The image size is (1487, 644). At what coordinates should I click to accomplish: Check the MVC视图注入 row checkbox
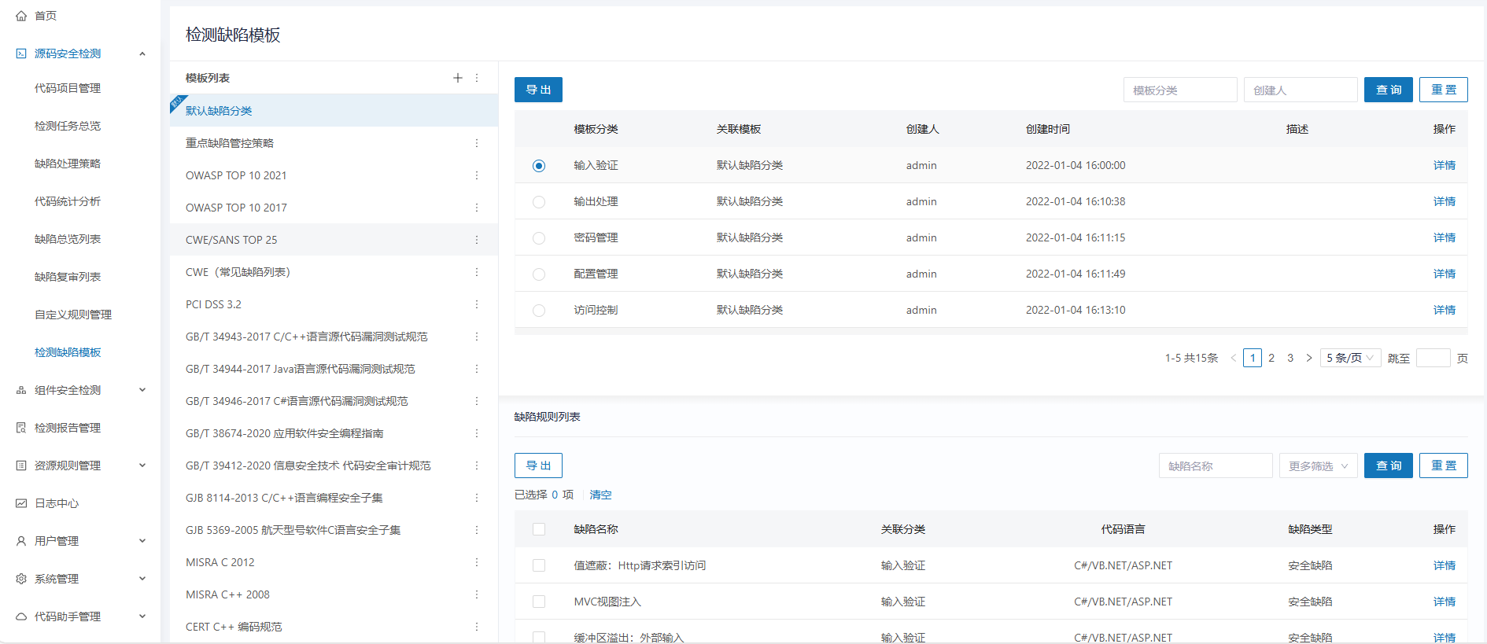click(x=539, y=602)
